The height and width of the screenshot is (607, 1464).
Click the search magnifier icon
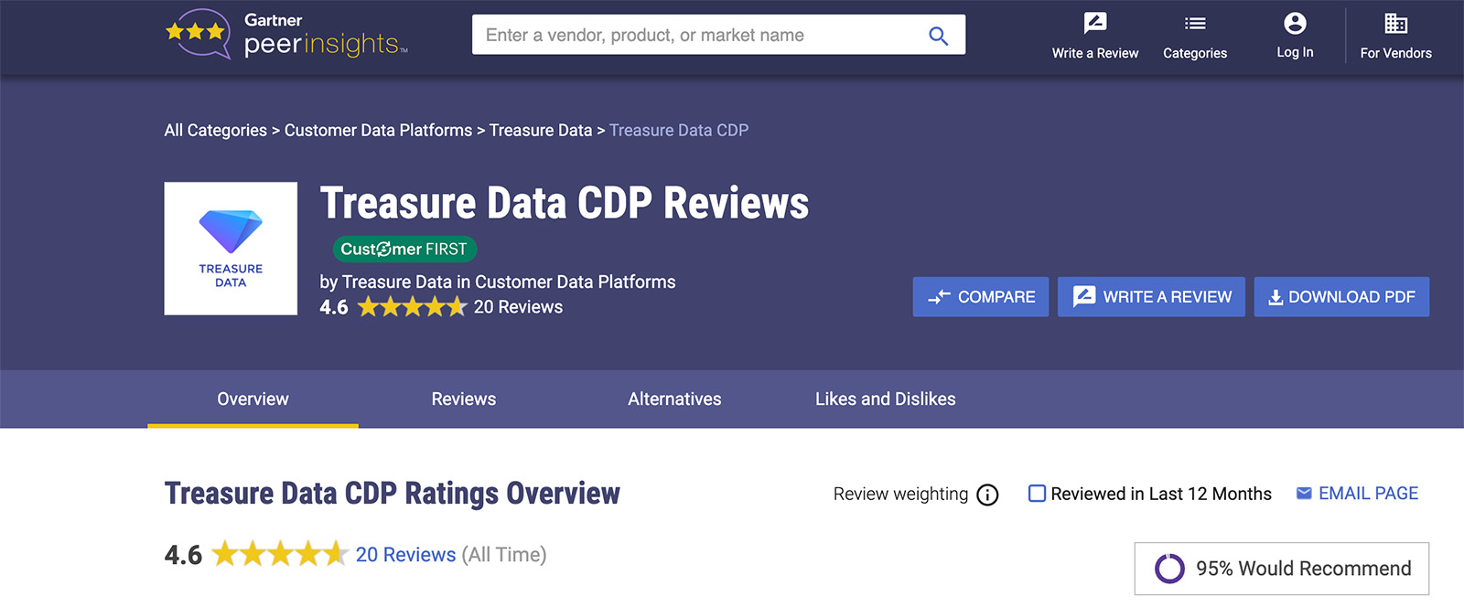coord(938,36)
